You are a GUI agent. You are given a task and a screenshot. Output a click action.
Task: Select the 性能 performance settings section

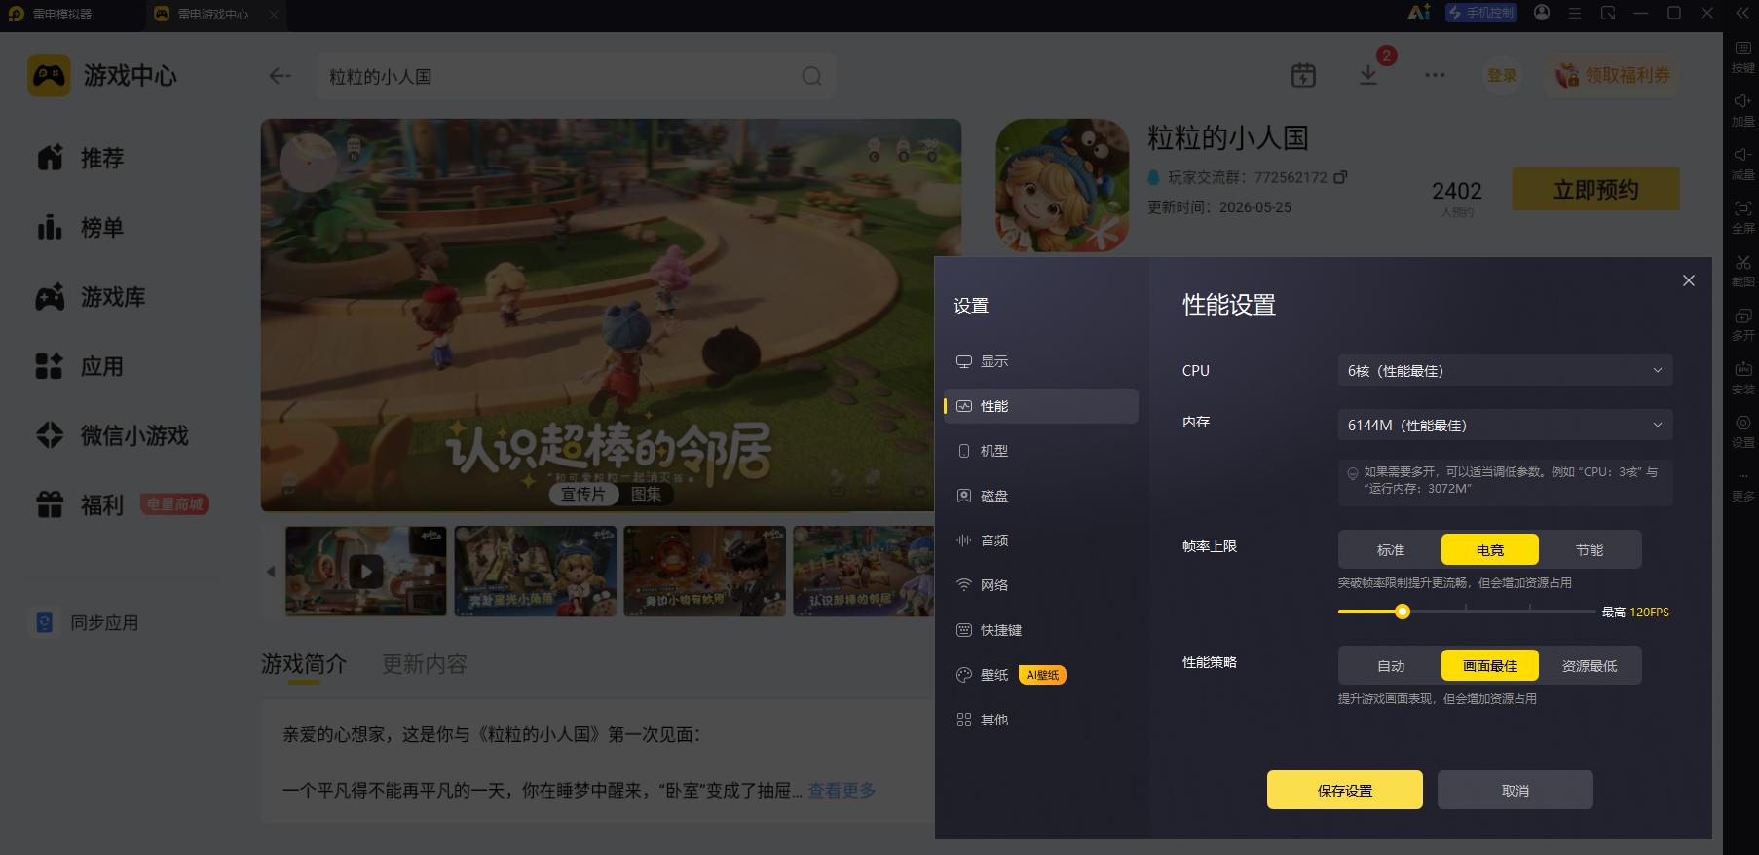[1040, 406]
